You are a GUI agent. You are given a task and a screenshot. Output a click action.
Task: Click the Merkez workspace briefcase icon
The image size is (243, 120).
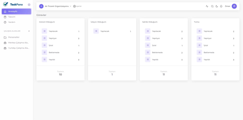click(5, 43)
